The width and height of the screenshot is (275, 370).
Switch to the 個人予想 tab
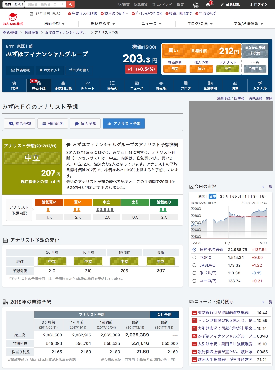tap(85, 123)
